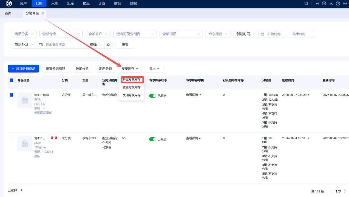Open the 出库 top menu

pyautogui.click(x=70, y=3)
